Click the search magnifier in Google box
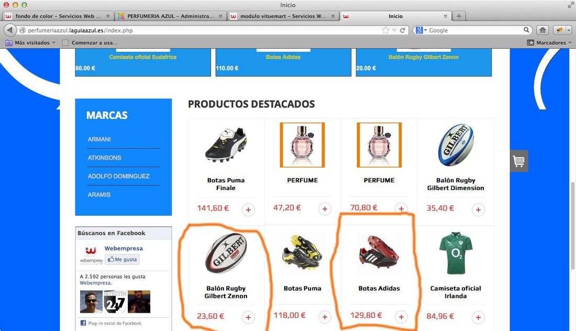The height and width of the screenshot is (331, 576). [x=526, y=30]
